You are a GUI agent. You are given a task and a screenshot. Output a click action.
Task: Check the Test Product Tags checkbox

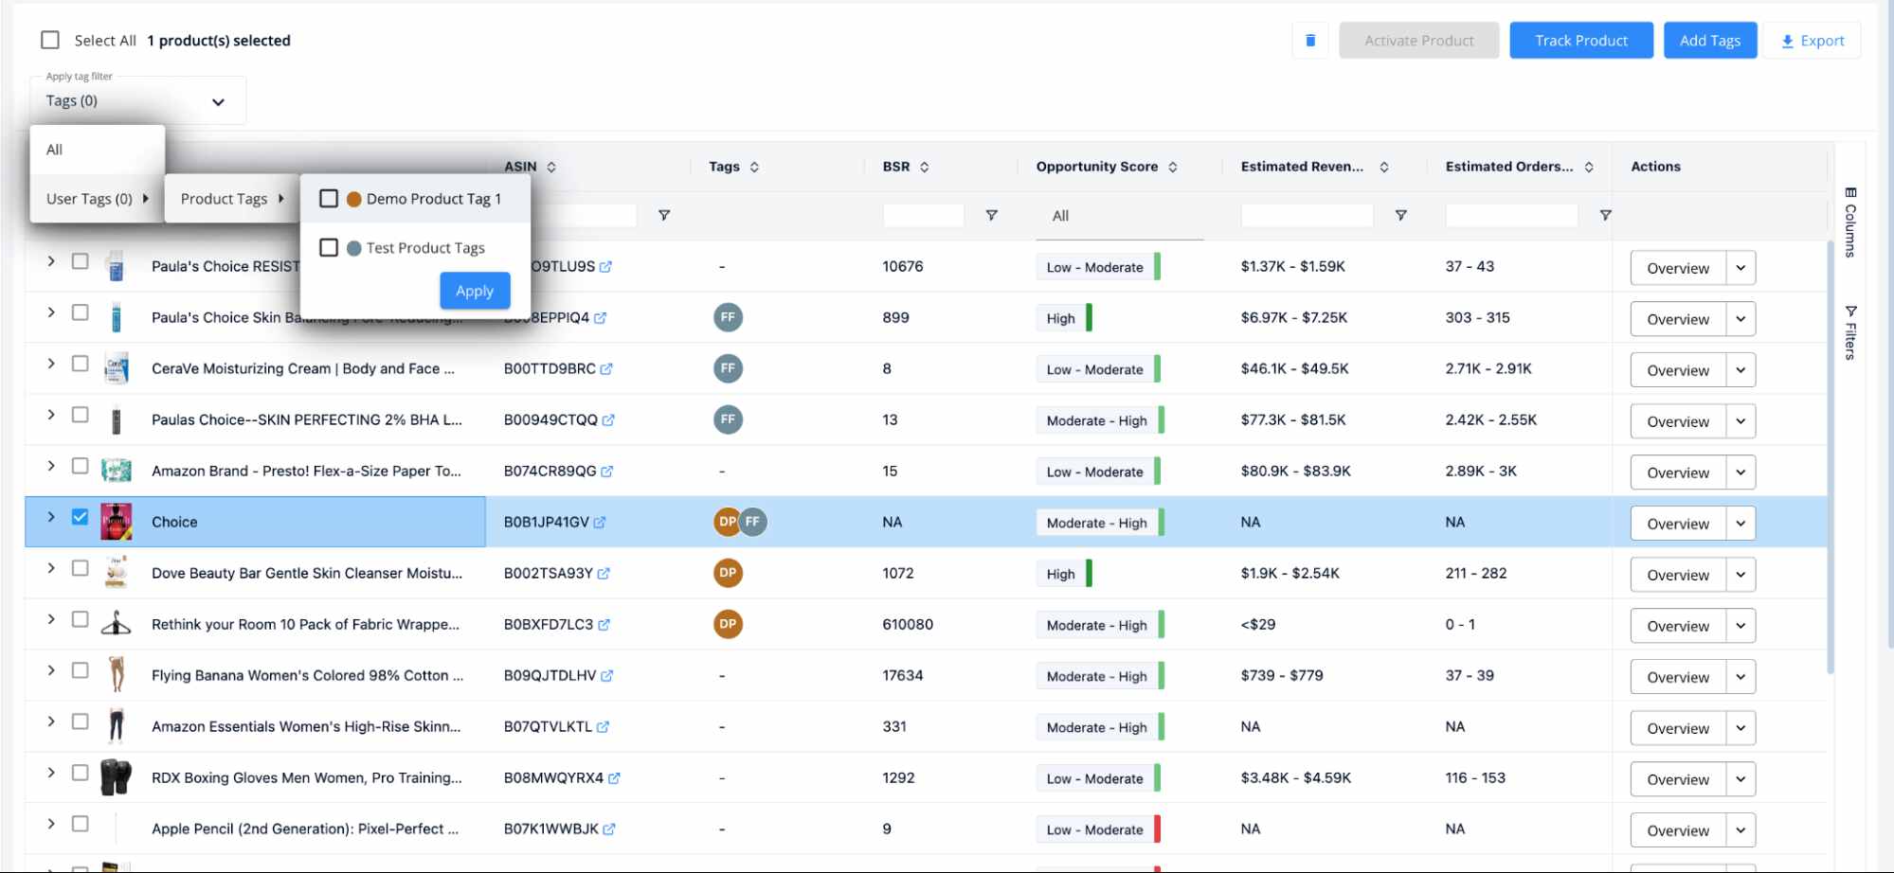coord(329,248)
